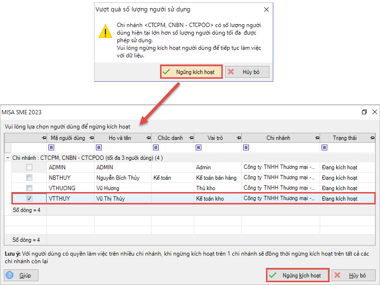Click the pin icon on Chi nhánh column
This screenshot has width=380, height=285.
click(315, 138)
